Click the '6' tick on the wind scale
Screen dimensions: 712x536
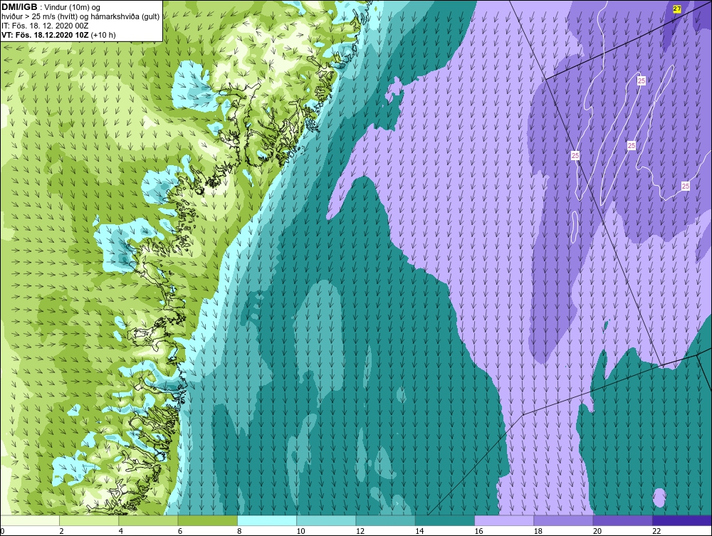180,532
